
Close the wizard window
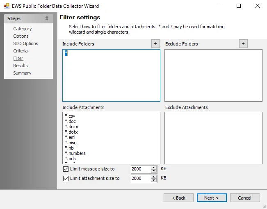coord(258,6)
